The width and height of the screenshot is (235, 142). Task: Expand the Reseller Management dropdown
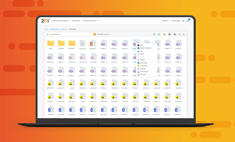point(61,21)
